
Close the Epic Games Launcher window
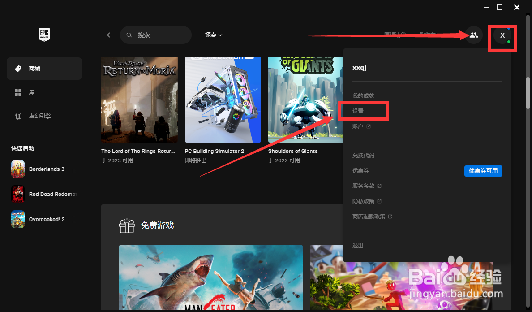point(517,7)
